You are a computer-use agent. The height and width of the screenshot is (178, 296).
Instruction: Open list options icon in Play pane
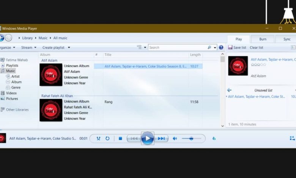coord(293,47)
